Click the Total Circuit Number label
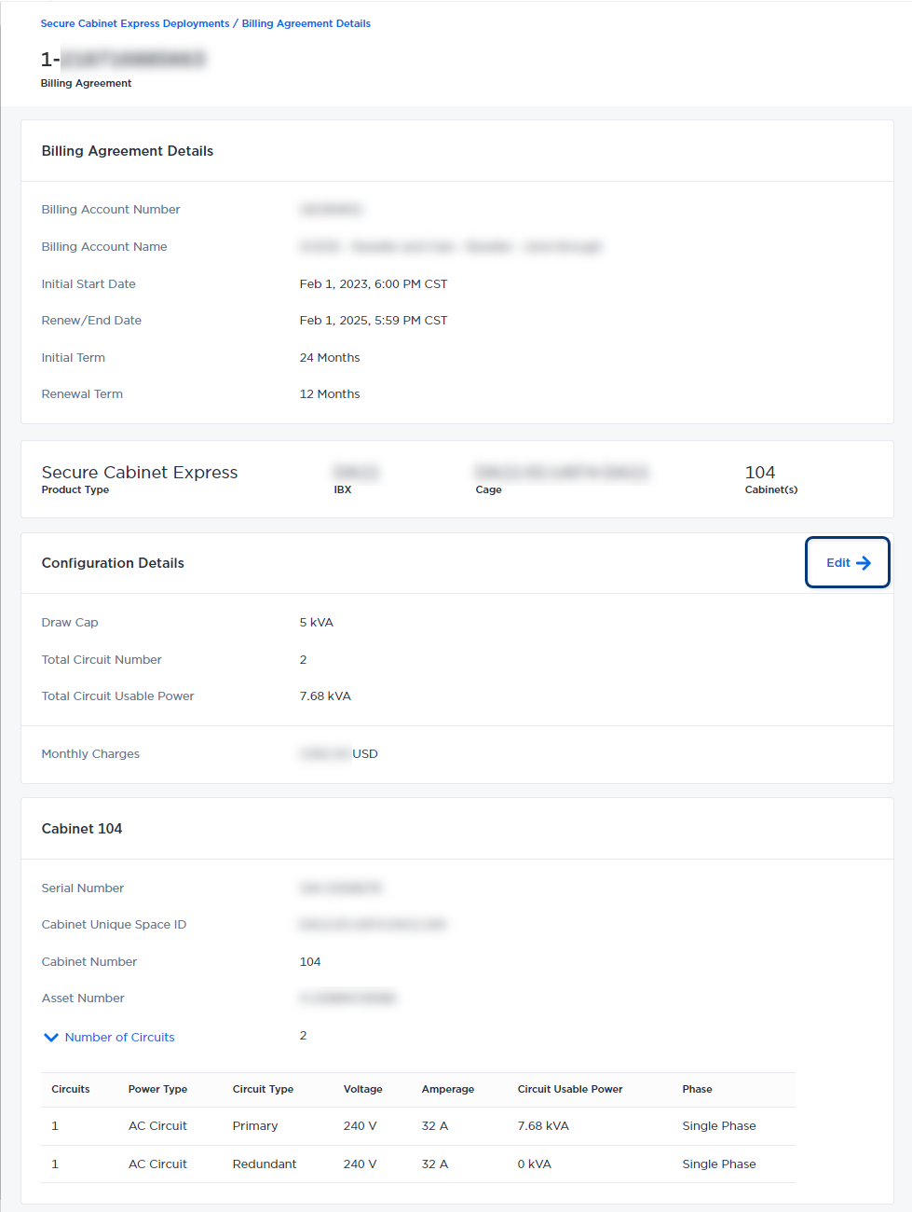The width and height of the screenshot is (912, 1212). coord(102,660)
